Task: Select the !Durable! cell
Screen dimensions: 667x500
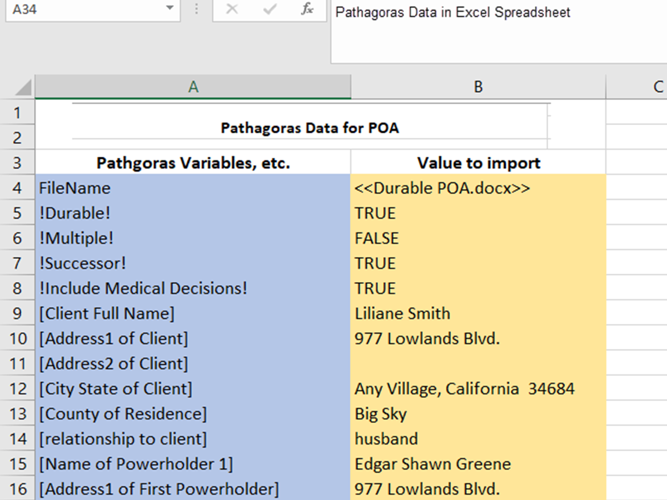Action: [193, 213]
